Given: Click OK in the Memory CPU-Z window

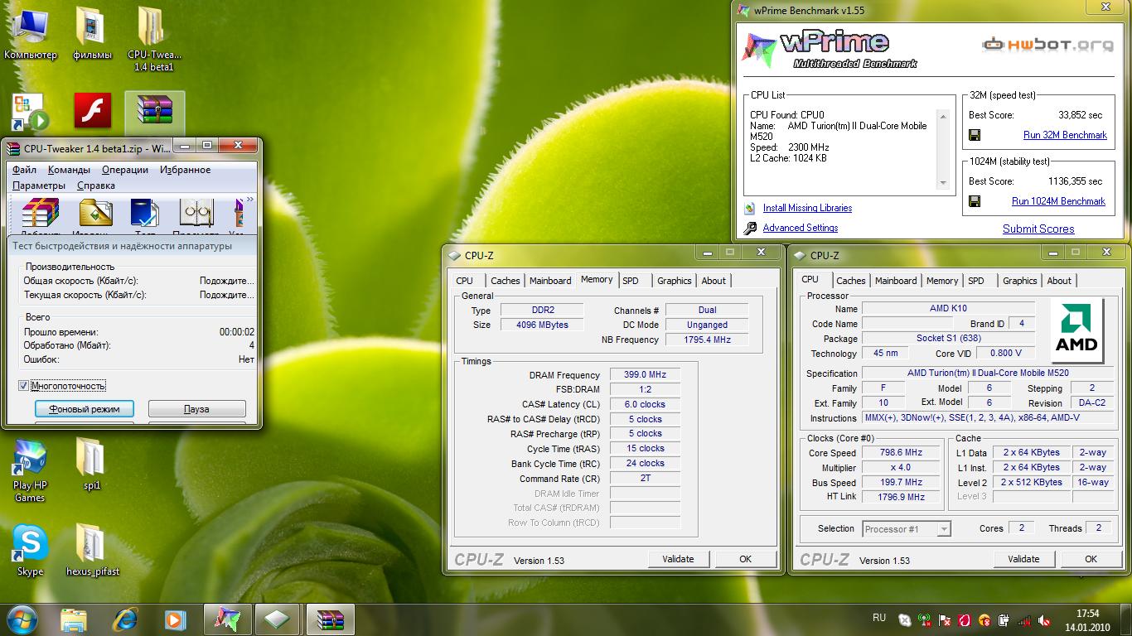Looking at the screenshot, I should [x=745, y=559].
